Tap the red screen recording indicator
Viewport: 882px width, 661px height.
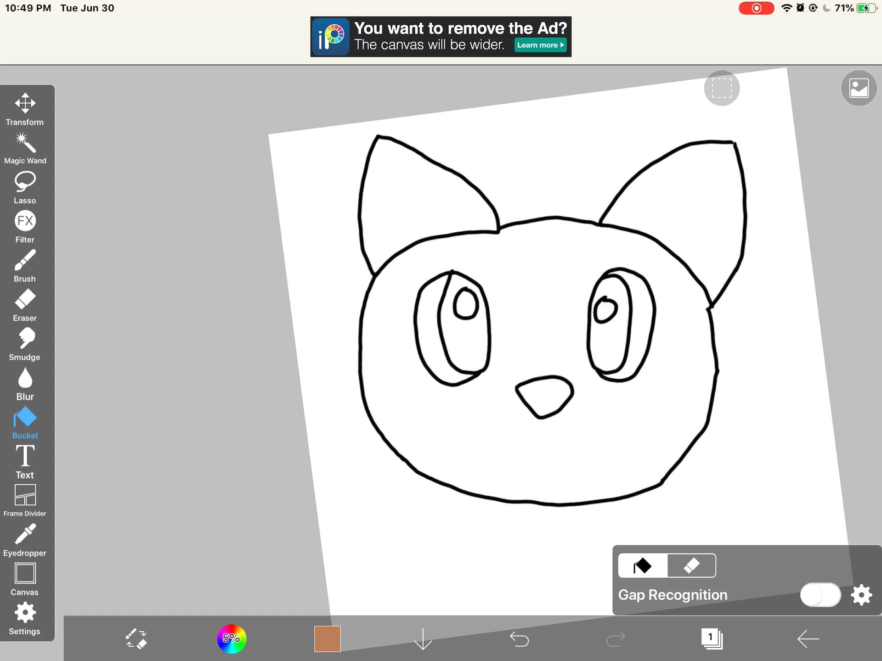coord(756,8)
